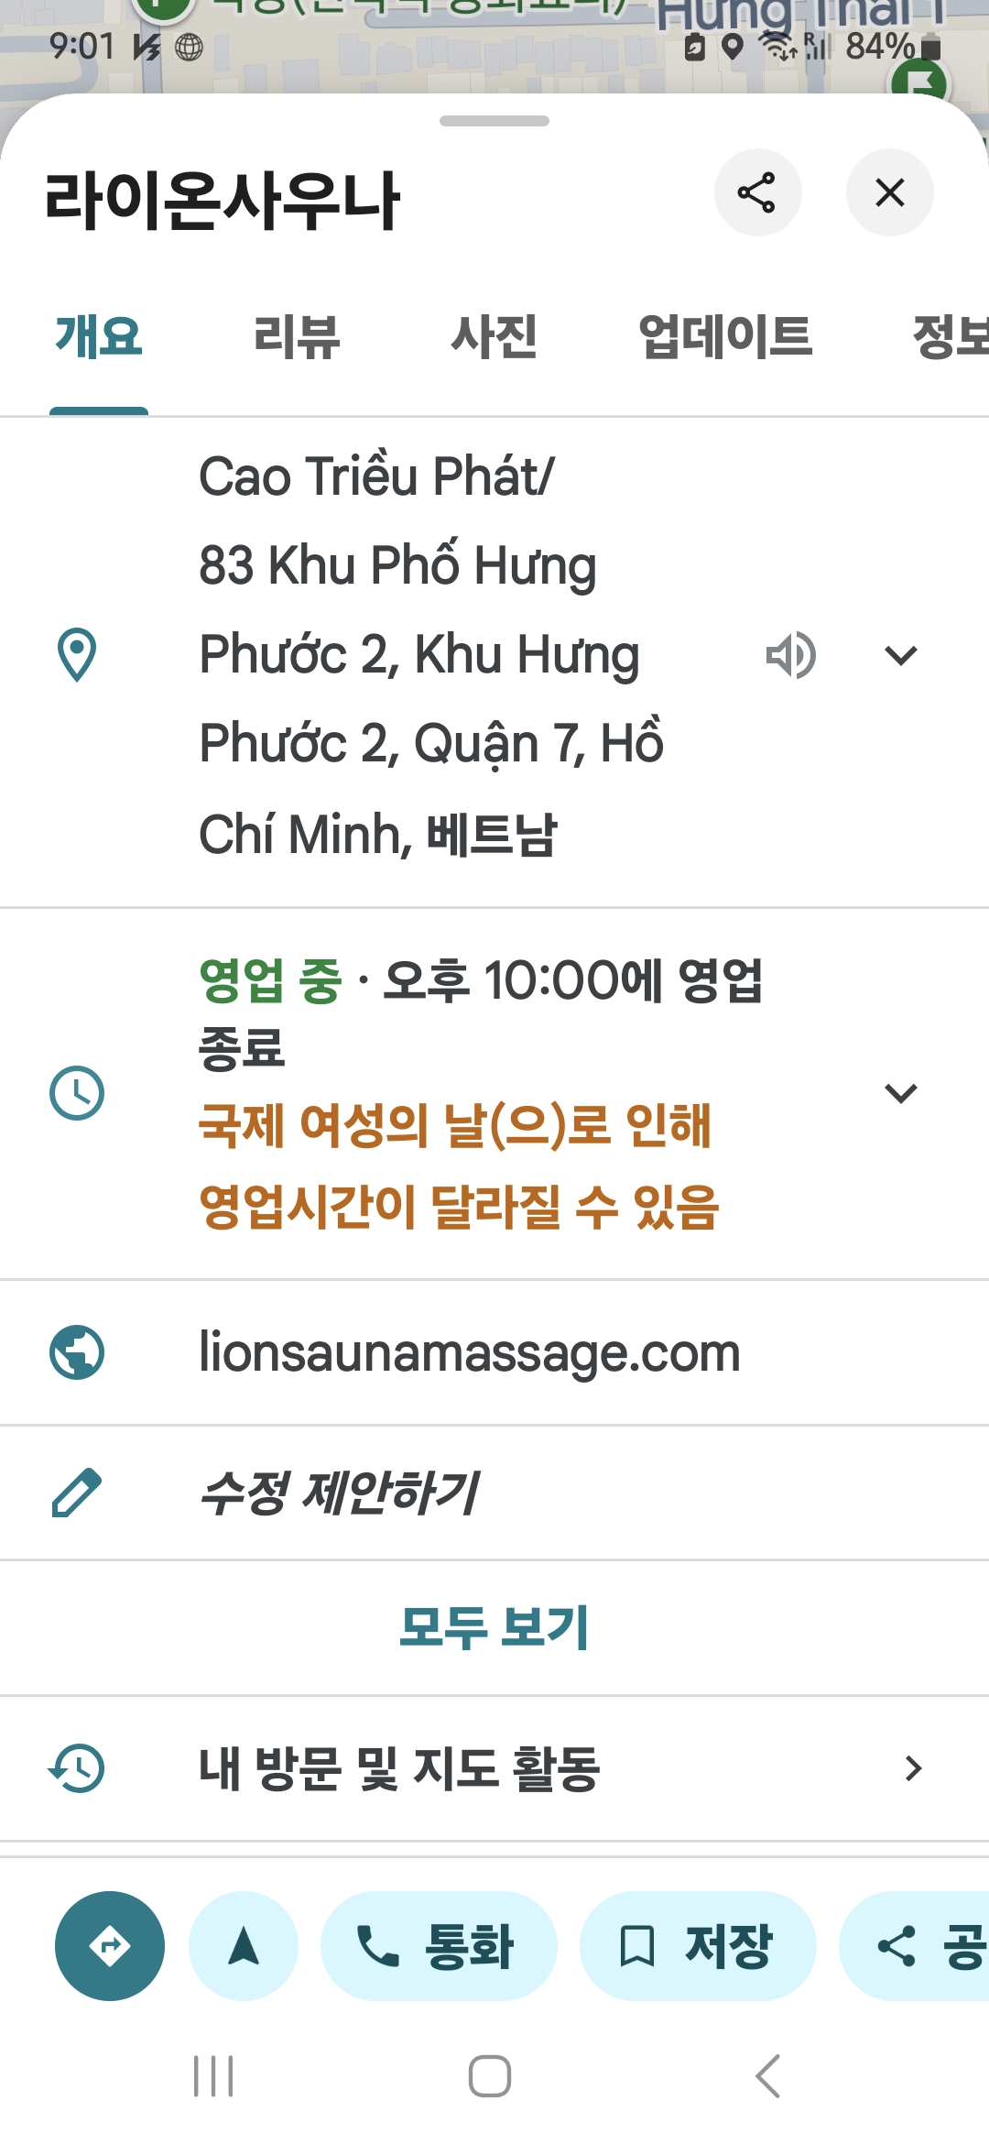The width and height of the screenshot is (989, 2144).
Task: Open the 업데이트 tab
Action: 724,336
